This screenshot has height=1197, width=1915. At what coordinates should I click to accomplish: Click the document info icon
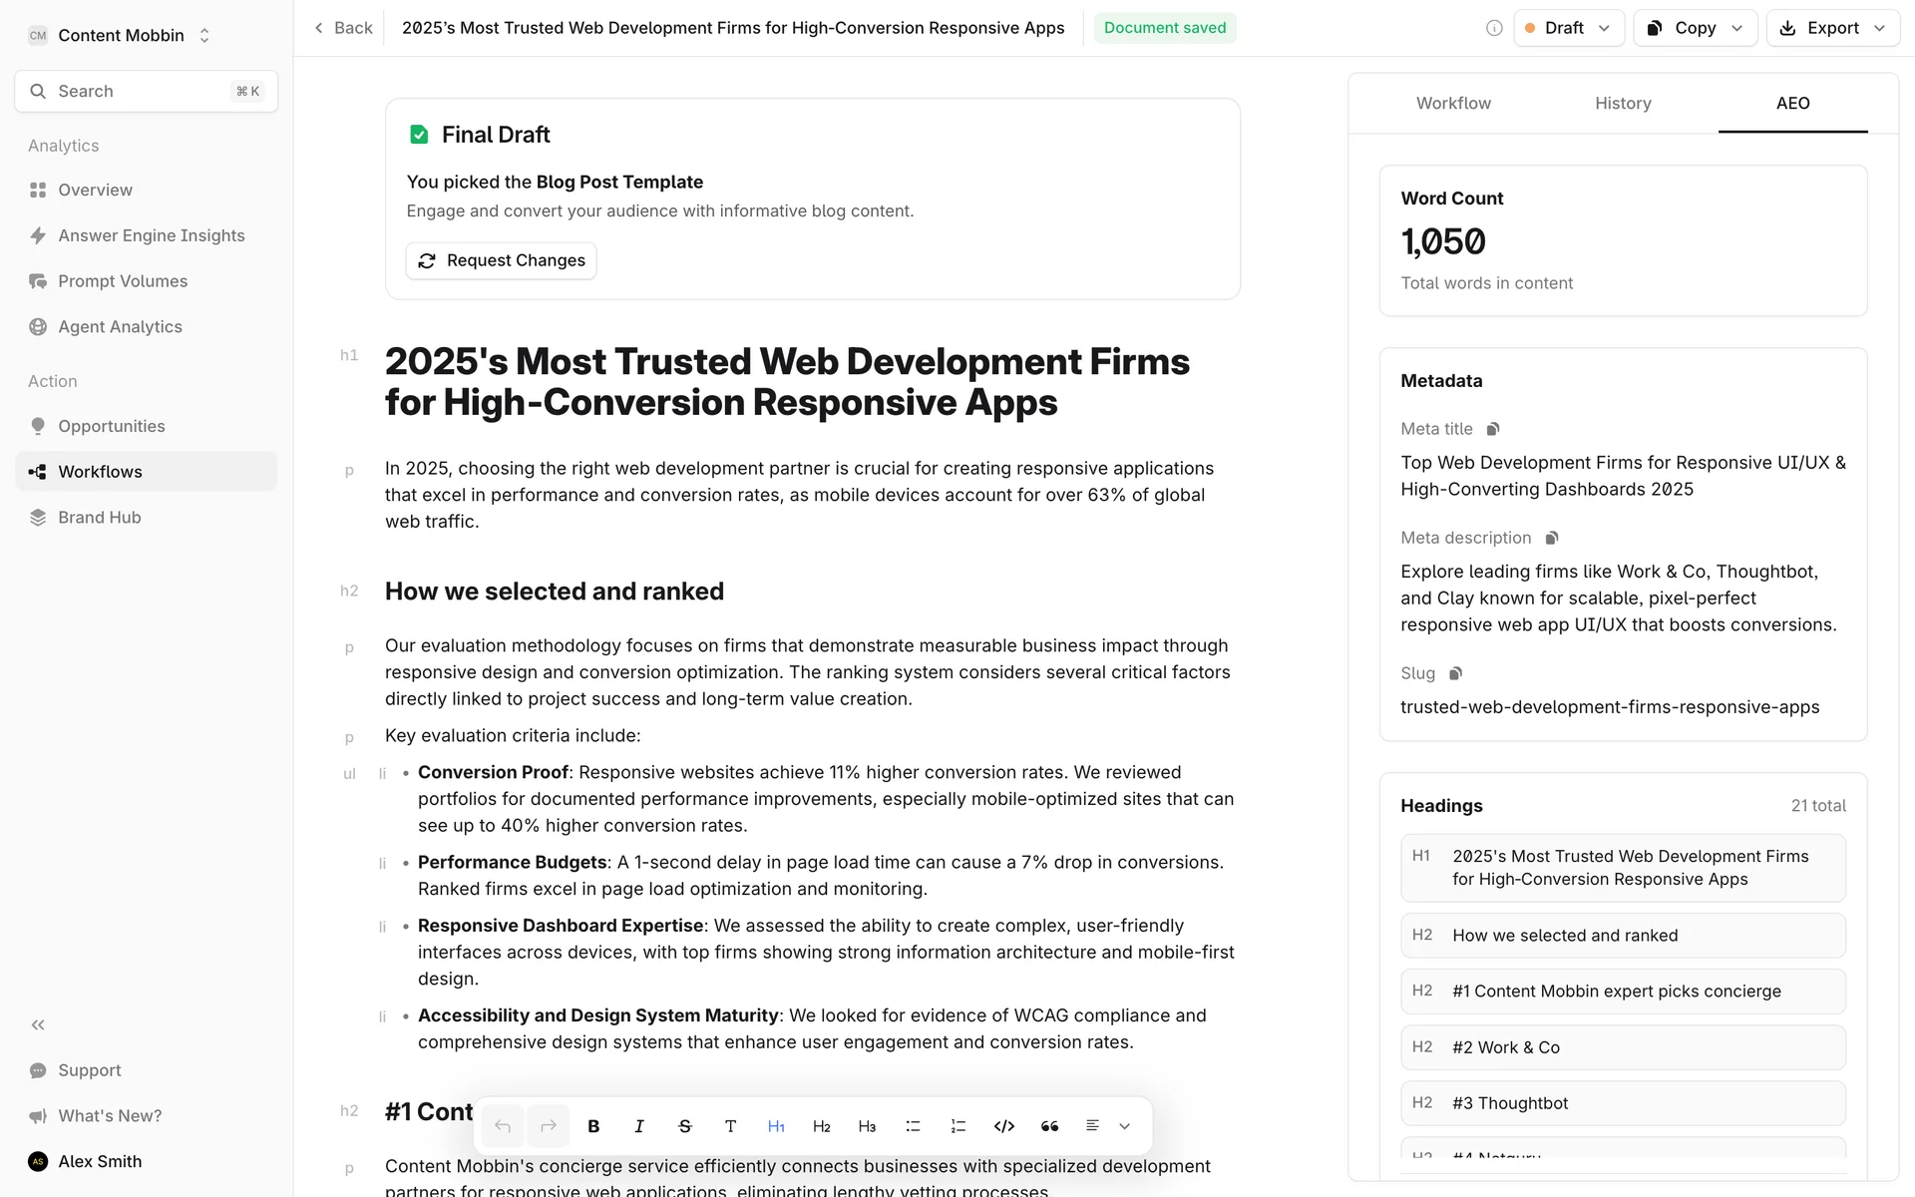point(1493,28)
